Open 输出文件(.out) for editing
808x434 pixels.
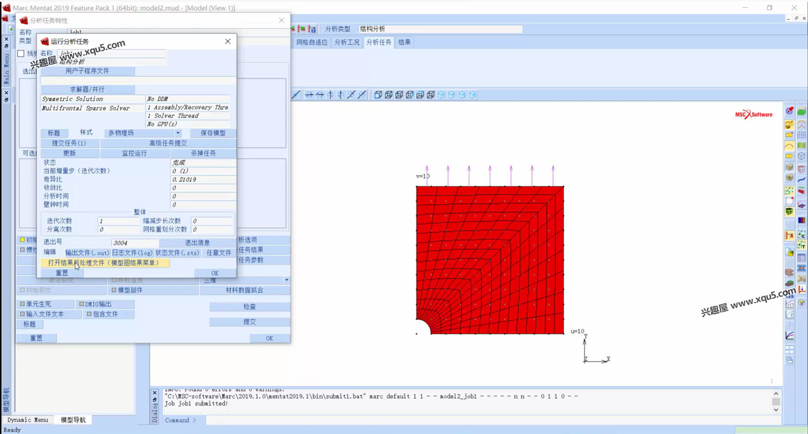coord(87,253)
